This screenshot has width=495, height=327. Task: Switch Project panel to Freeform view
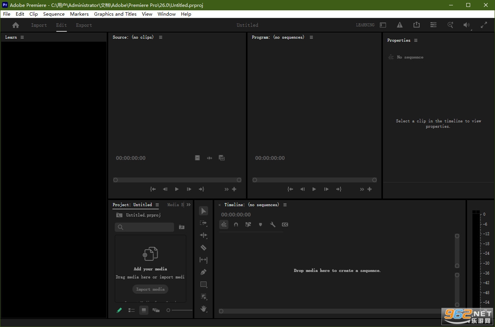[156, 310]
